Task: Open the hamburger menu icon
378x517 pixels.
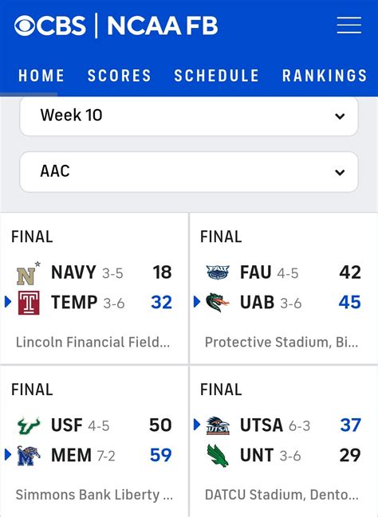Action: pyautogui.click(x=349, y=25)
